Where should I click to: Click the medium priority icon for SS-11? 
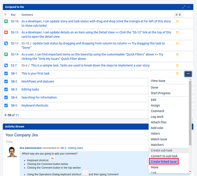pyautogui.click(x=177, y=43)
